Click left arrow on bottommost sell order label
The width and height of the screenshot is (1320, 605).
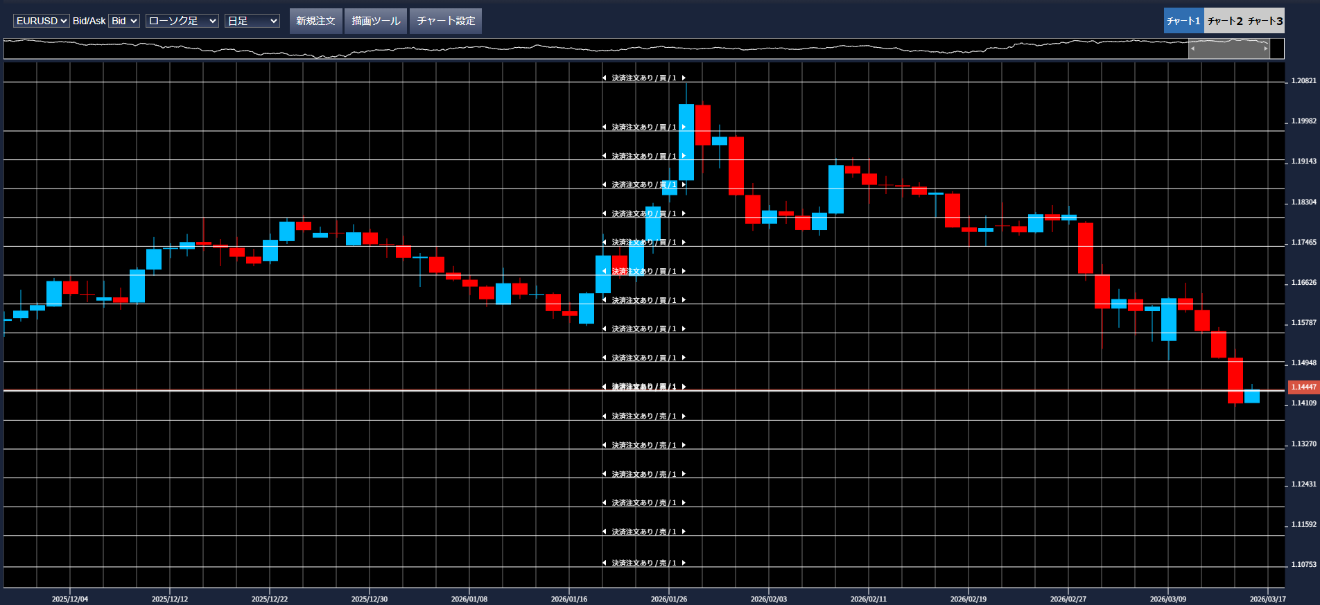coord(604,563)
